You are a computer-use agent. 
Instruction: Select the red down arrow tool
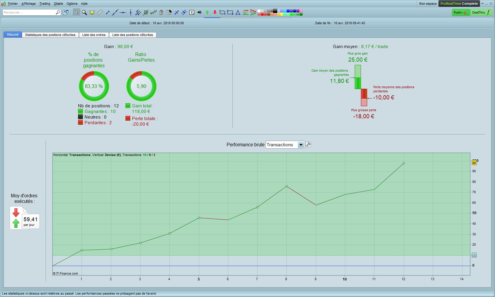pyautogui.click(x=215, y=12)
